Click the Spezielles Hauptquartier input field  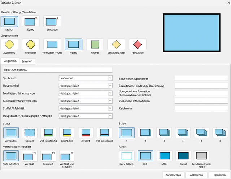point(201,78)
